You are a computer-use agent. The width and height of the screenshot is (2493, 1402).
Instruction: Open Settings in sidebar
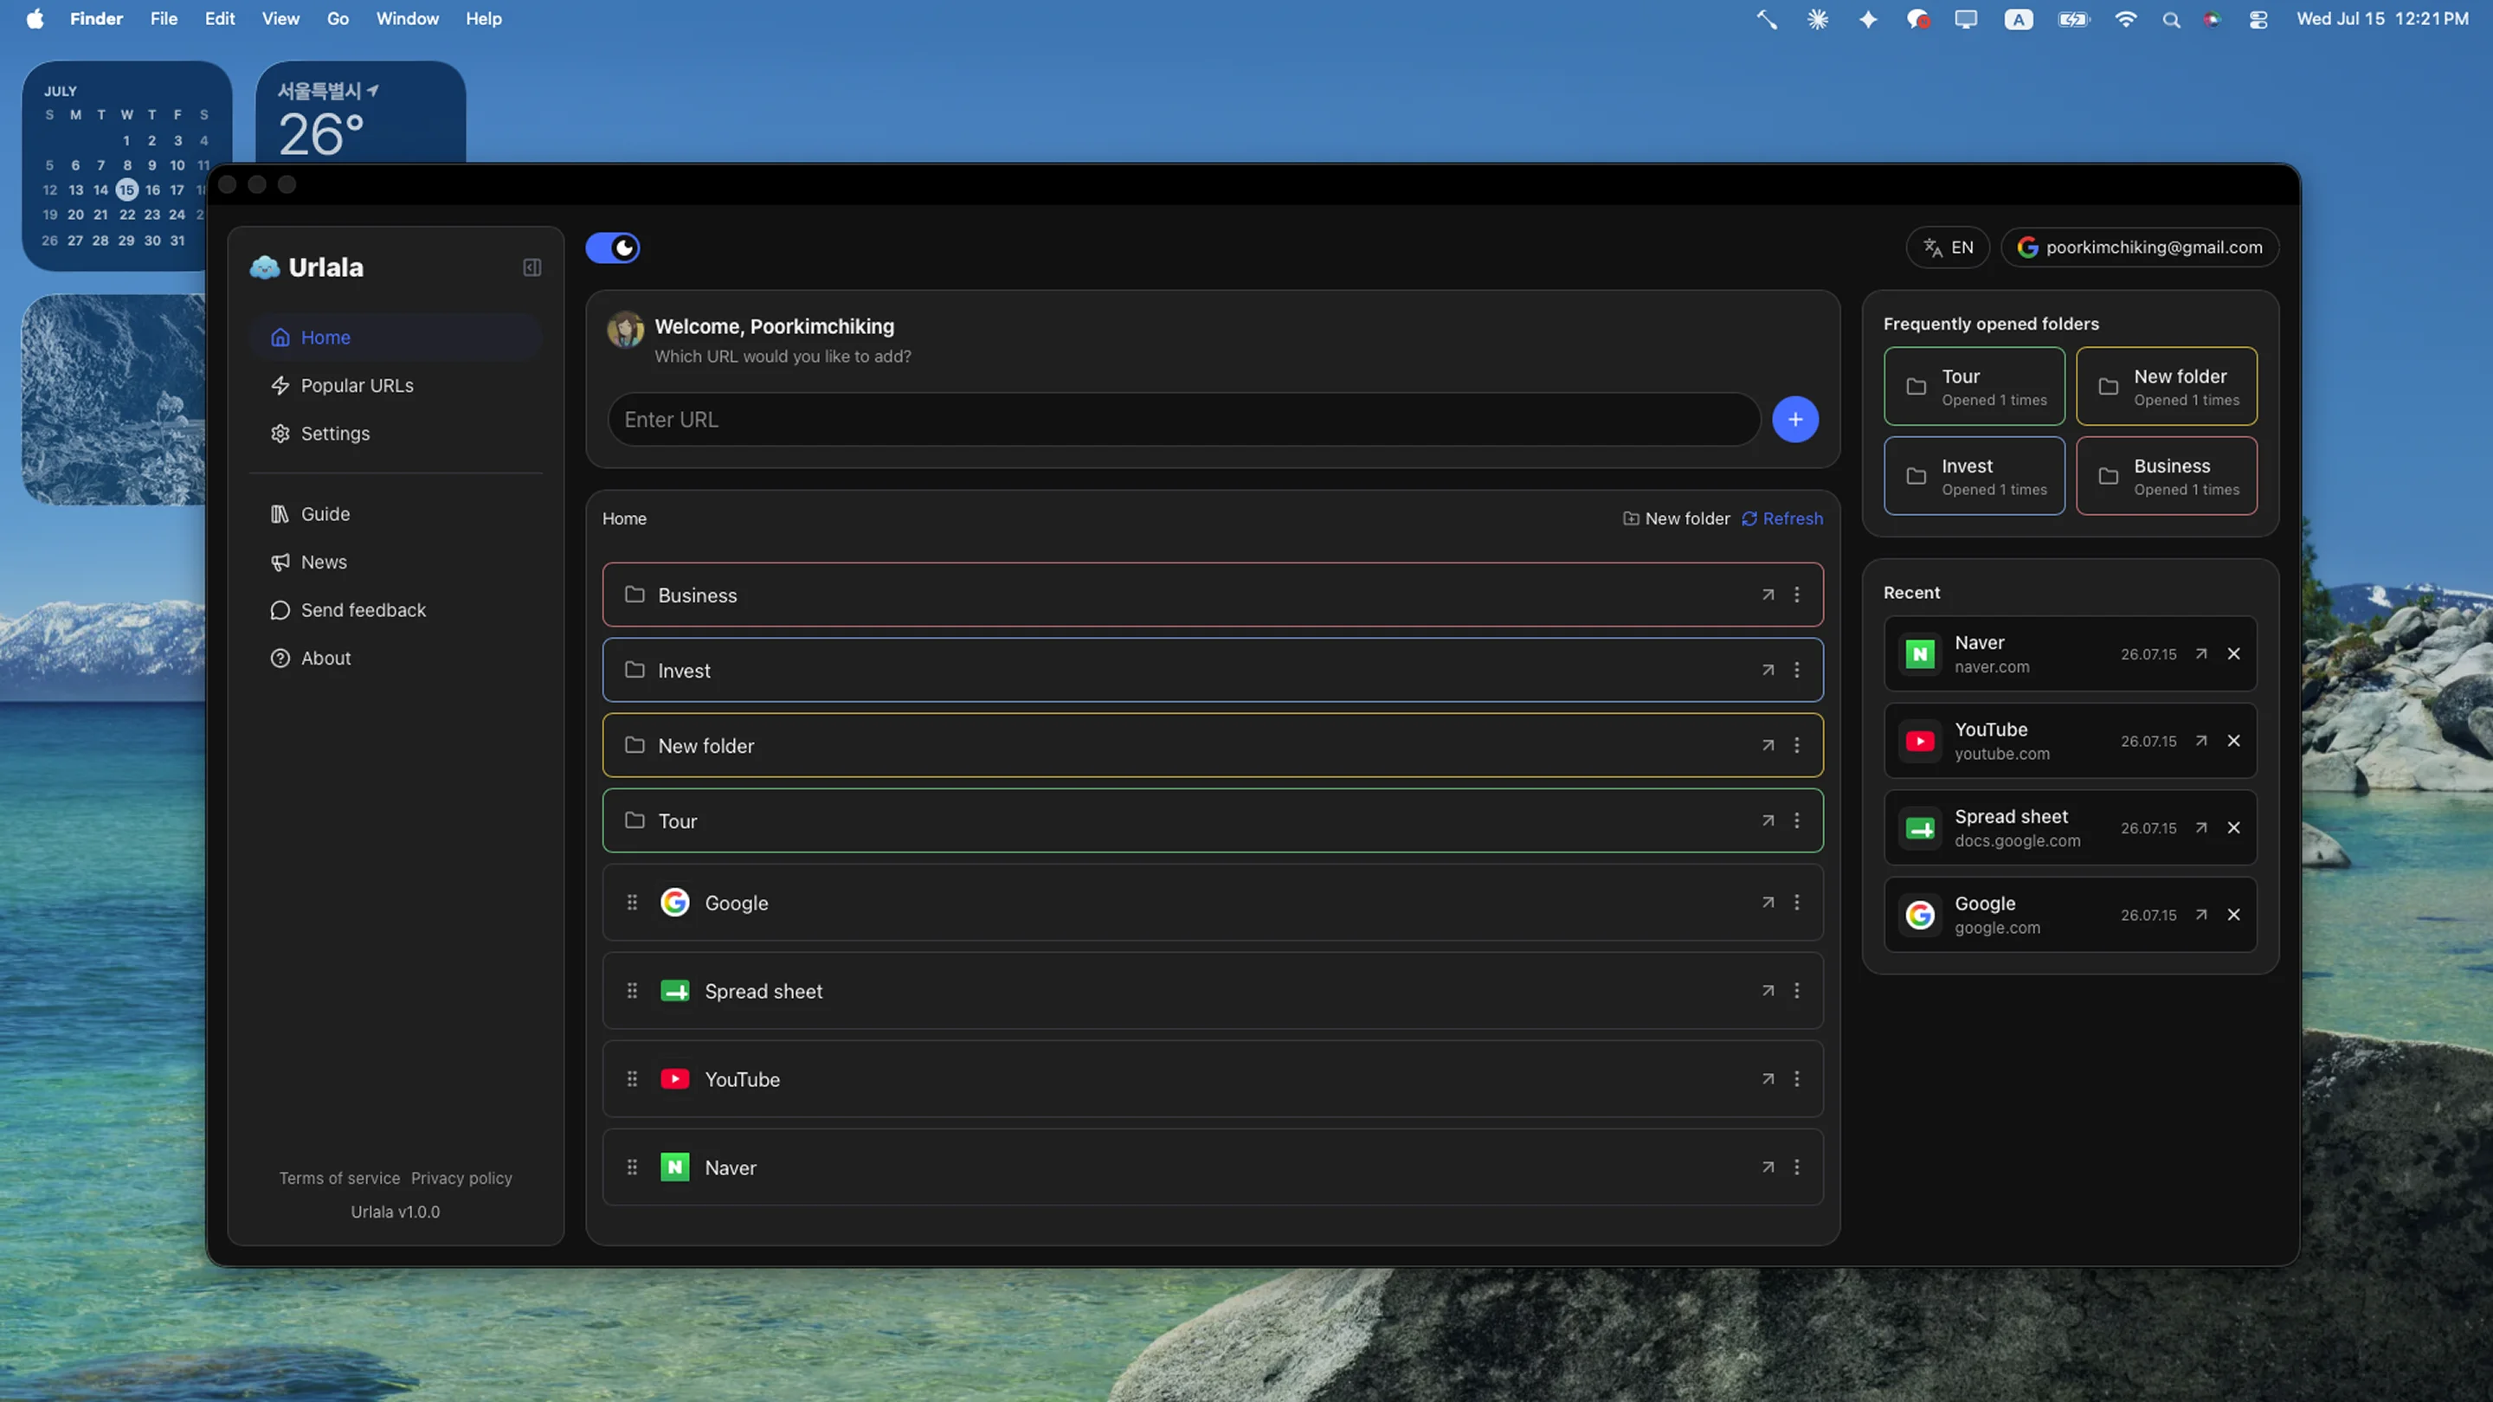click(395, 434)
